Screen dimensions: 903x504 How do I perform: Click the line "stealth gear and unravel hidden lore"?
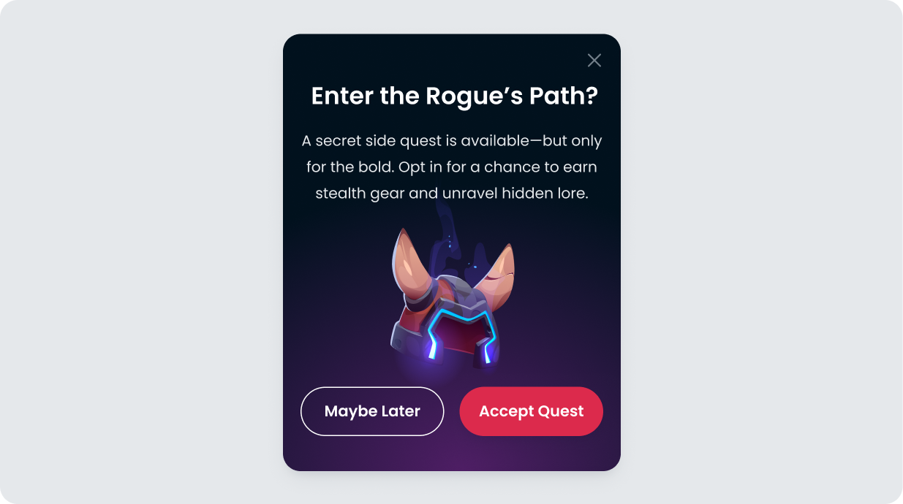[452, 194]
